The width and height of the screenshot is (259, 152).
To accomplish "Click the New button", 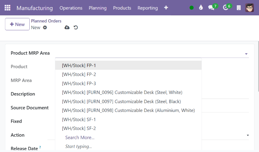I will [x=17, y=24].
